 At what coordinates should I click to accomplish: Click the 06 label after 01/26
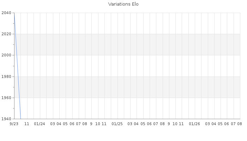click(x=227, y=124)
